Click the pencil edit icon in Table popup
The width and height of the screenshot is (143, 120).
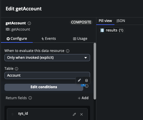click(79, 80)
